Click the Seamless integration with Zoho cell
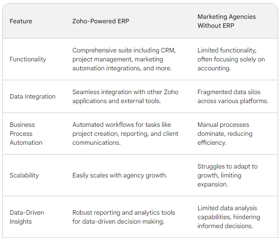Image resolution: width=280 pixels, height=238 pixels. [x=125, y=96]
